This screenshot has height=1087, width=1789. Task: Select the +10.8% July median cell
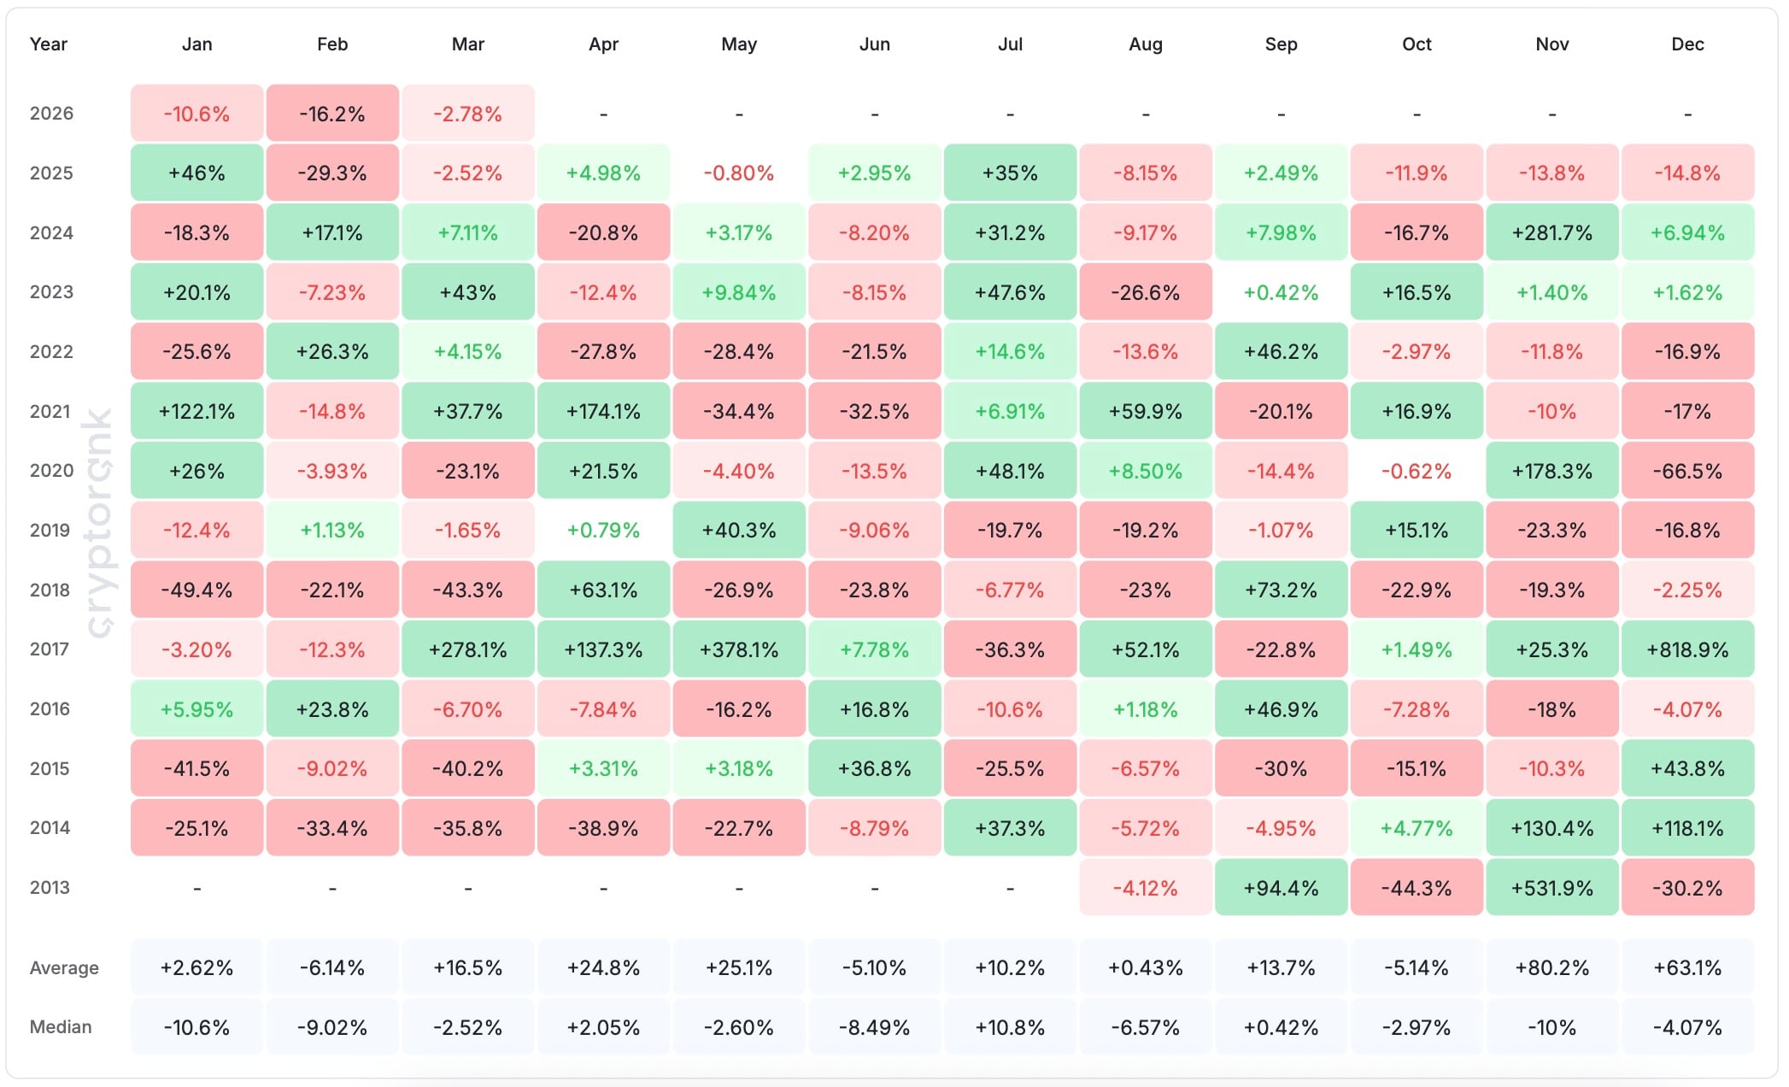pos(1010,1028)
